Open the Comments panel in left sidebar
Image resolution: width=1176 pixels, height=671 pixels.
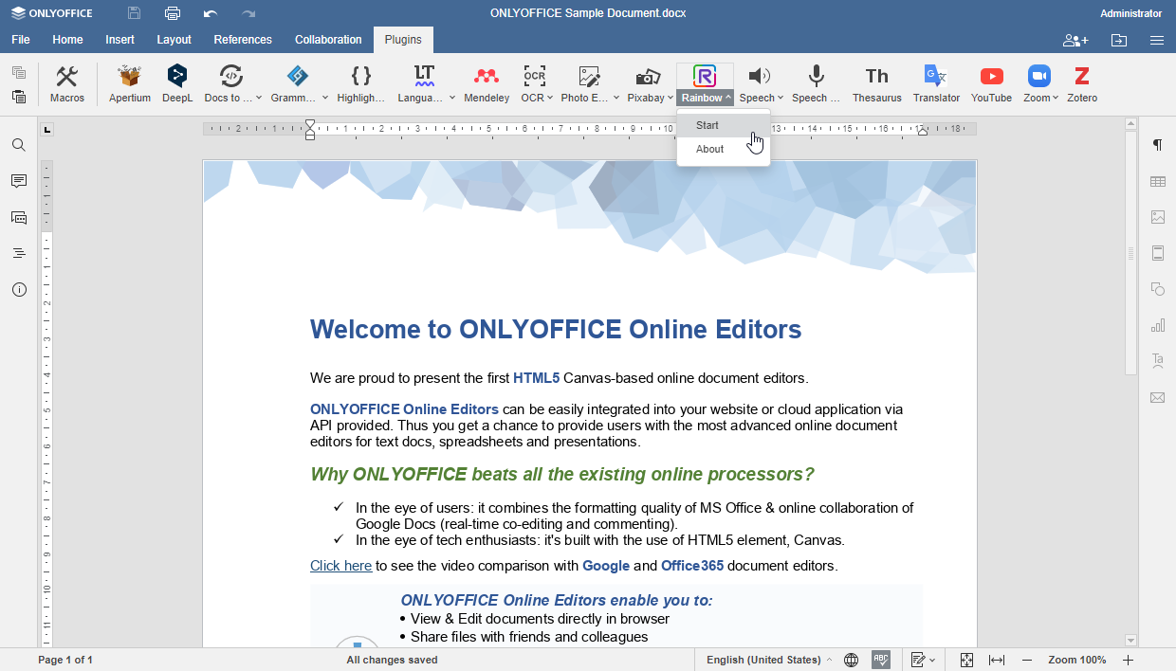pos(19,181)
